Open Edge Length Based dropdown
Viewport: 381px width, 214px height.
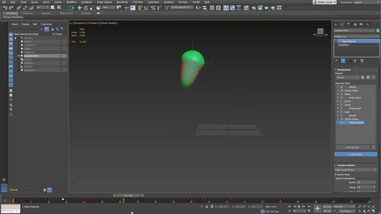(356, 170)
